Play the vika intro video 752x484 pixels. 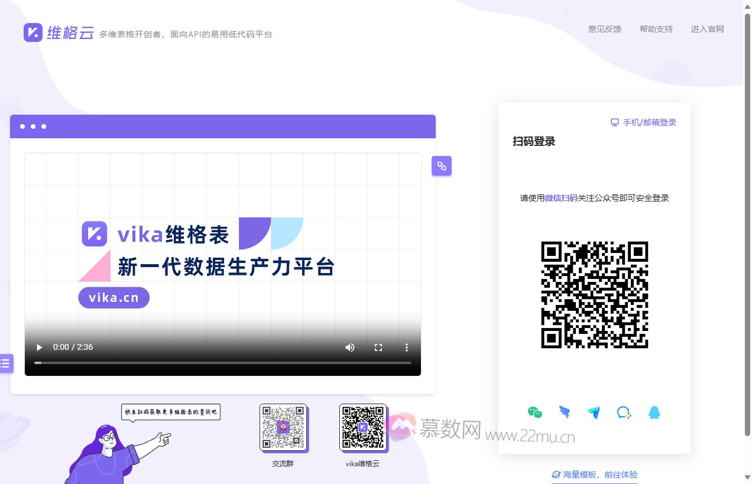tap(39, 347)
